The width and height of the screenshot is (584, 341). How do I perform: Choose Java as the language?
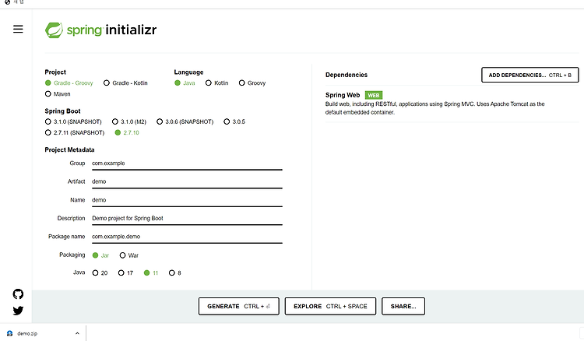pyautogui.click(x=185, y=83)
